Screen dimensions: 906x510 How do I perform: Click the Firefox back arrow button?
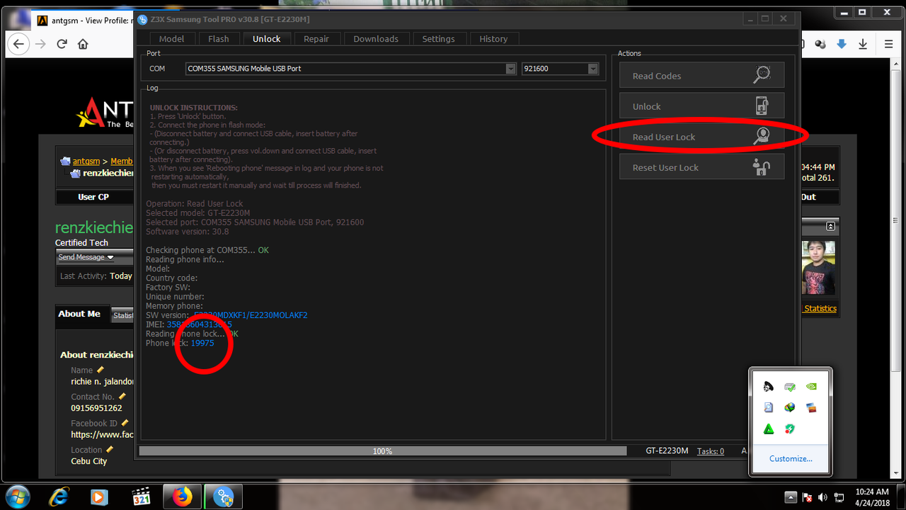point(19,44)
